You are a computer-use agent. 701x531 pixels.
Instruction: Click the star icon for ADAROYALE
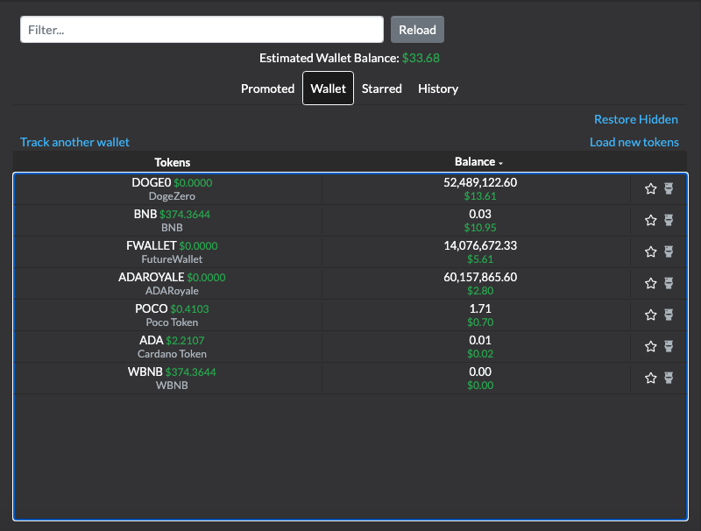tap(650, 283)
